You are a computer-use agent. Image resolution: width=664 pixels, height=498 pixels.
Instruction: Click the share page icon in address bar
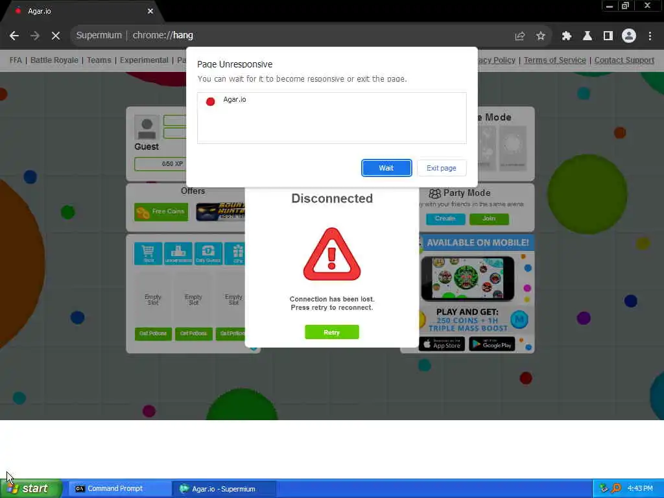pos(519,36)
